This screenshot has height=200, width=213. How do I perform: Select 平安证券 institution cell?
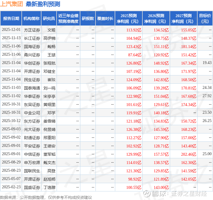(32, 146)
